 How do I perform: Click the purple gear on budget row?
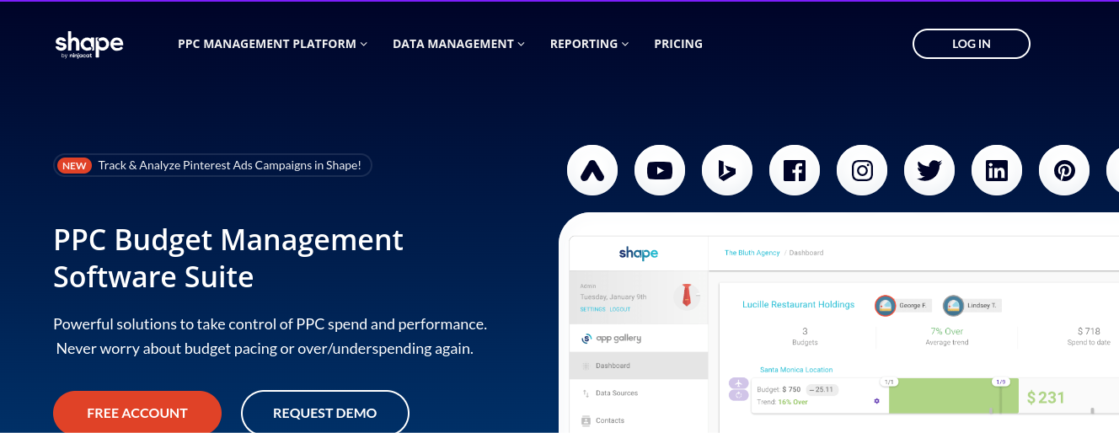[x=876, y=401]
